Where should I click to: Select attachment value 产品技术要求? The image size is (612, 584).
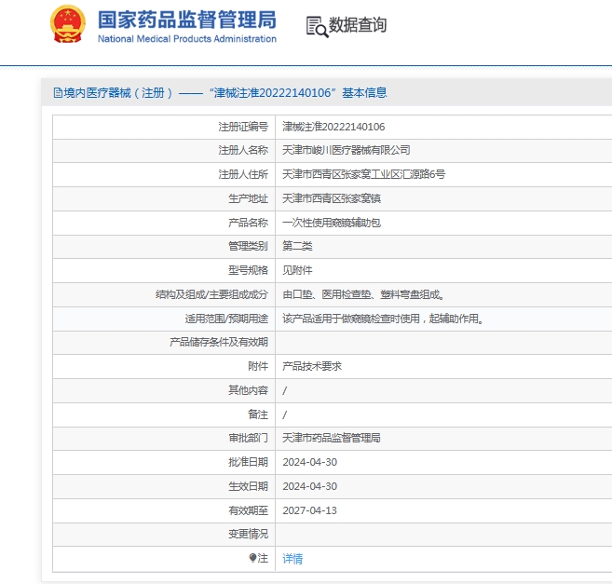click(x=312, y=366)
